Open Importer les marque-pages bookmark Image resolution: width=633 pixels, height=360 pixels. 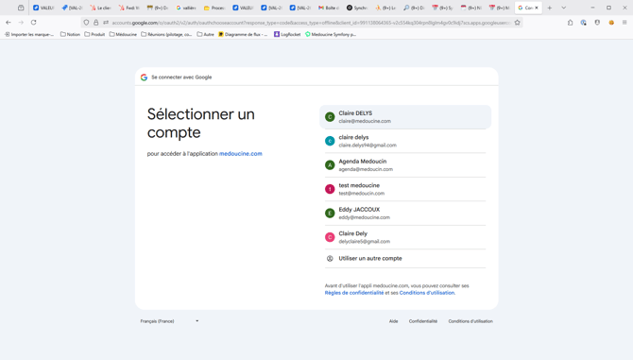pyautogui.click(x=29, y=34)
